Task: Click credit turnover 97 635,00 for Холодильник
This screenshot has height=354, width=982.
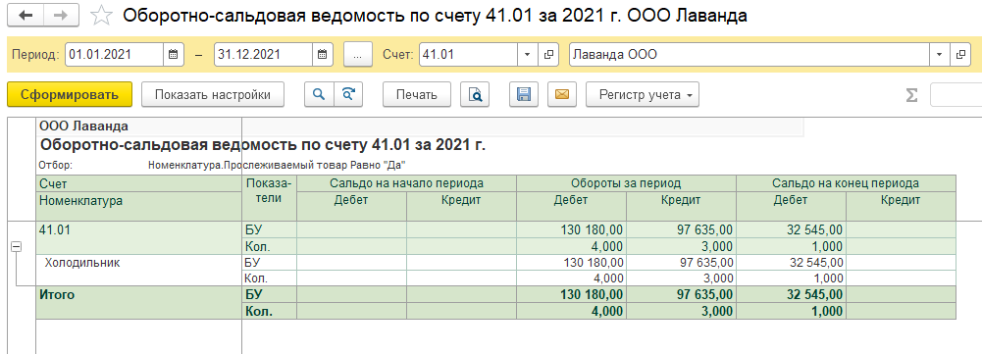Action: [681, 263]
